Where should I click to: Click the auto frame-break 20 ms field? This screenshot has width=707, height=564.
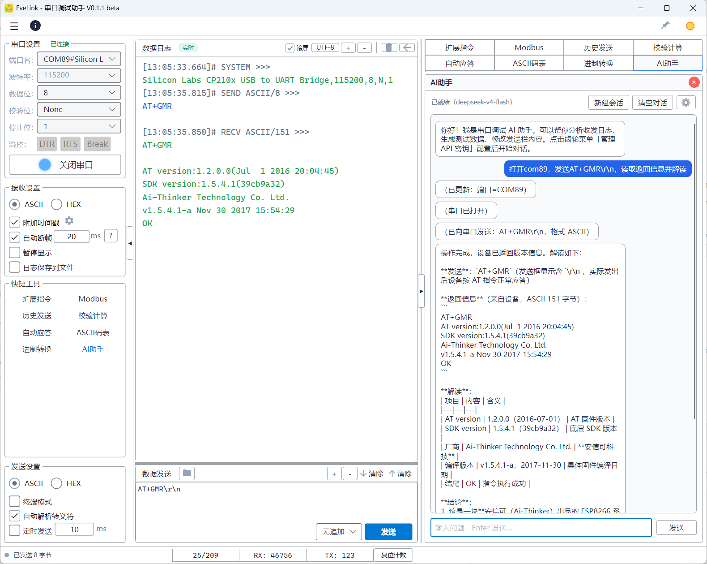click(x=72, y=237)
